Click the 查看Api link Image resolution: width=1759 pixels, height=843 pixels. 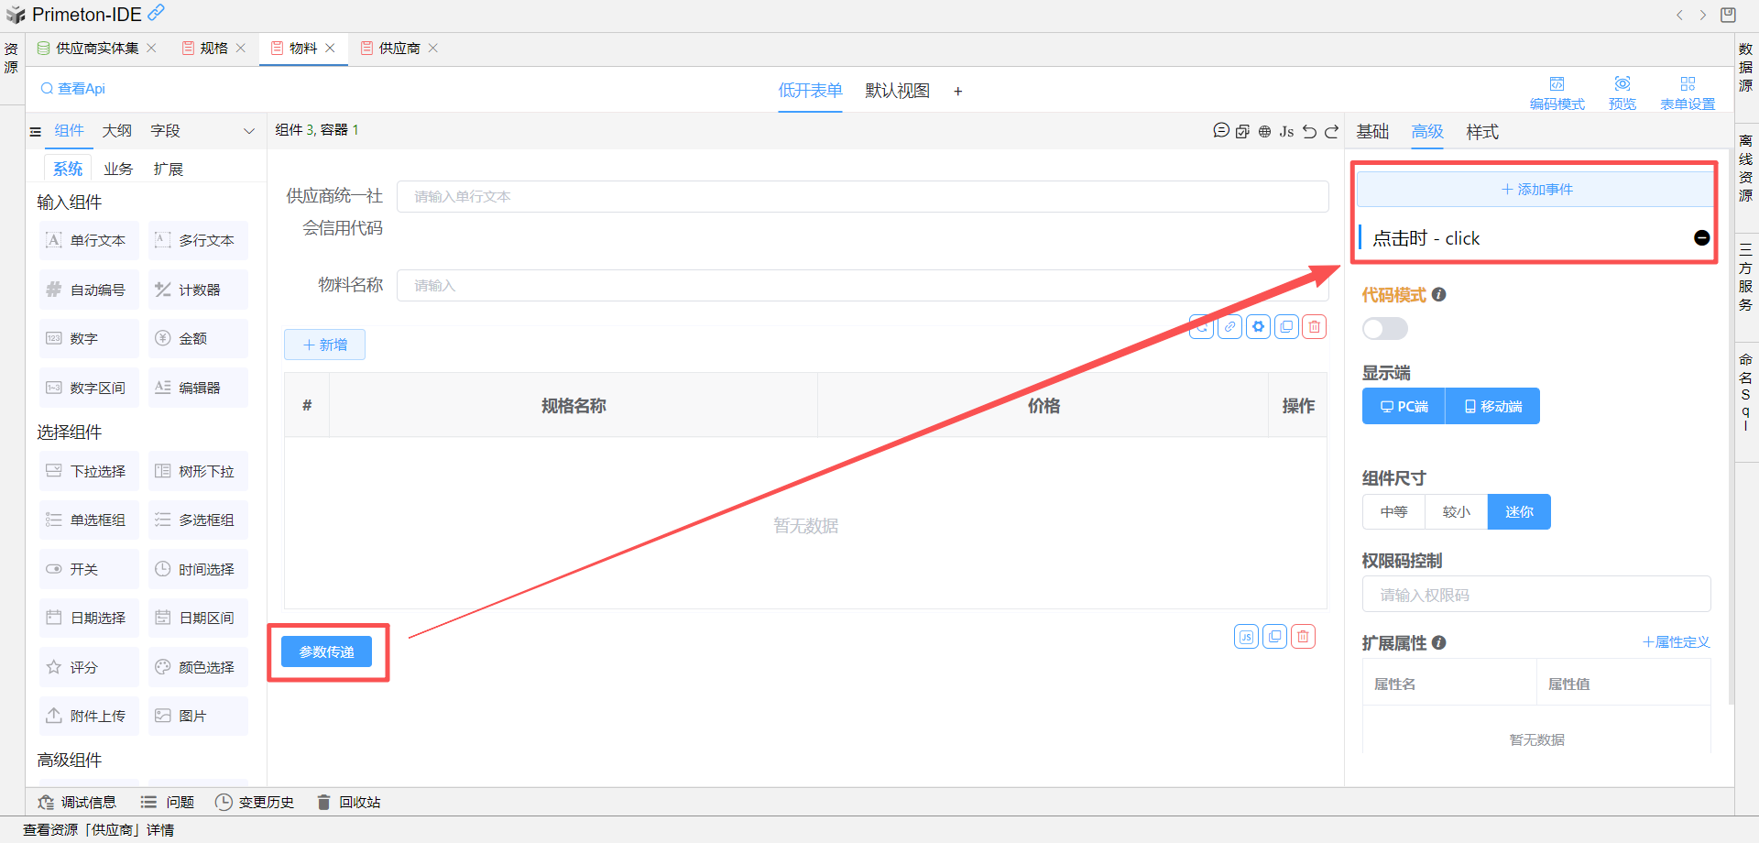[x=73, y=89]
